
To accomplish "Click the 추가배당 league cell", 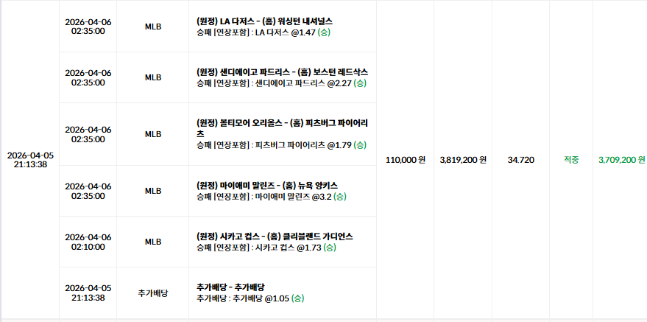I will pos(152,293).
